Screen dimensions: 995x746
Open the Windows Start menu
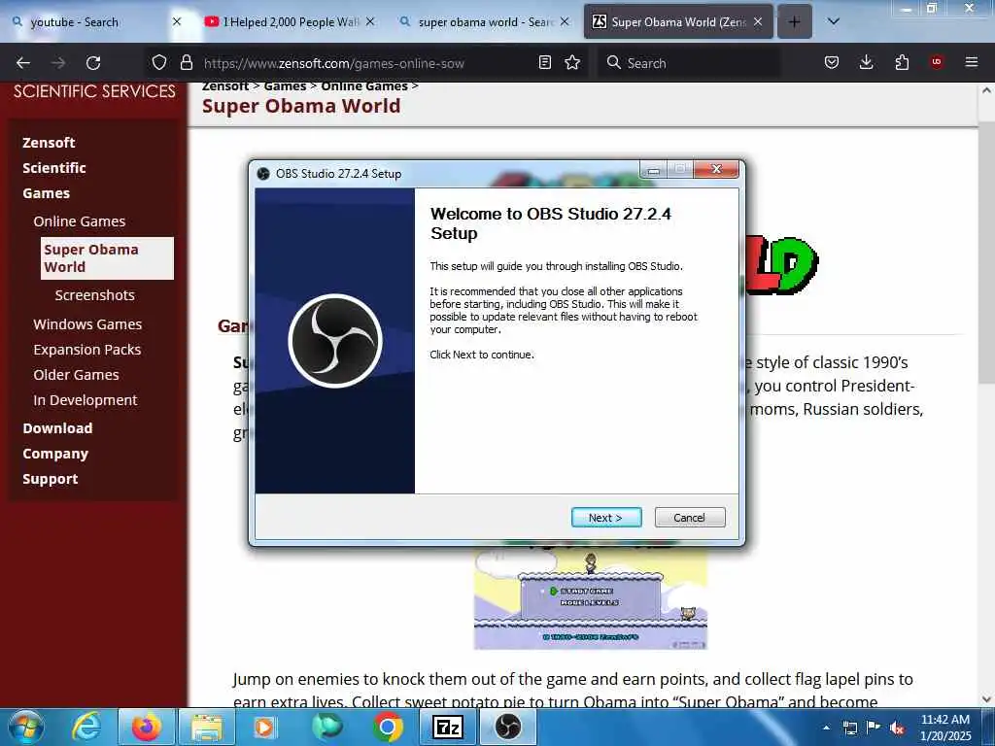click(26, 727)
